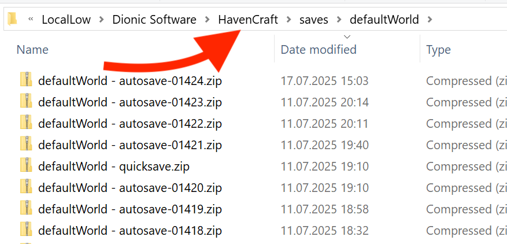
Task: Select the autosave-01419.zip zip icon
Action: [26, 208]
